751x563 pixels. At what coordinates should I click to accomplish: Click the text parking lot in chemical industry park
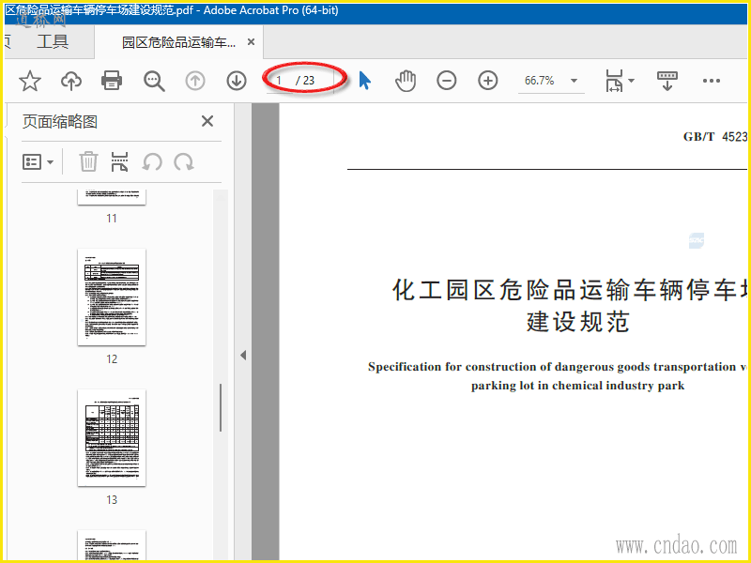[577, 386]
